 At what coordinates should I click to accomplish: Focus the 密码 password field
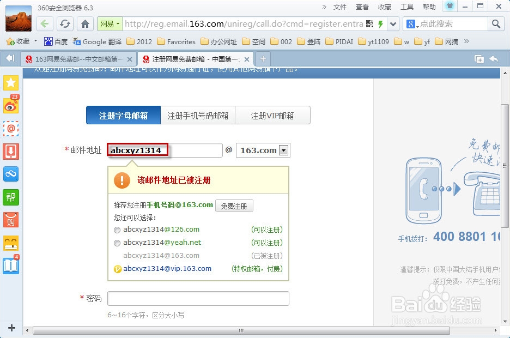(x=198, y=298)
